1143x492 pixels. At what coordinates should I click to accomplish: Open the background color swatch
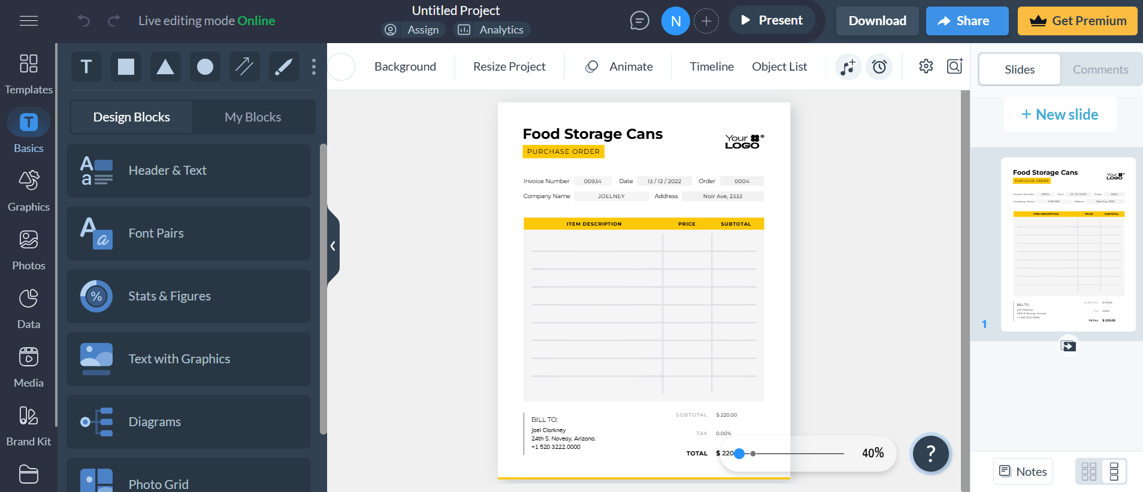tap(341, 66)
